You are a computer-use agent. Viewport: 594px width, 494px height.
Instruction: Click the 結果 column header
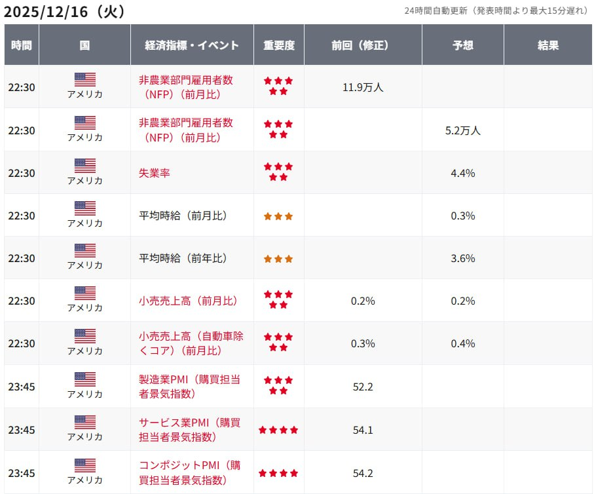coord(548,45)
